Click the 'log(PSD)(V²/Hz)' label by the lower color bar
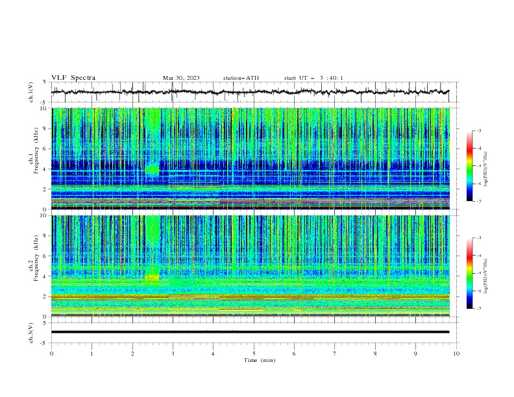Image resolution: width=514 pixels, height=397 pixels. point(486,276)
